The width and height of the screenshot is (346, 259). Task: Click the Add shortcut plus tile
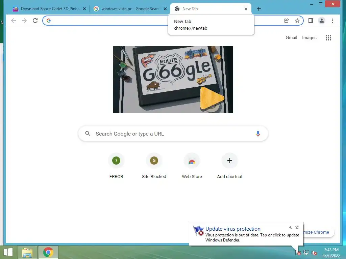pos(230,166)
